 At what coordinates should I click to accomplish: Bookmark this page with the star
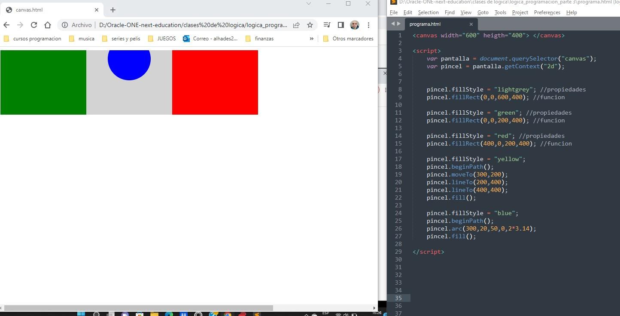pos(310,25)
